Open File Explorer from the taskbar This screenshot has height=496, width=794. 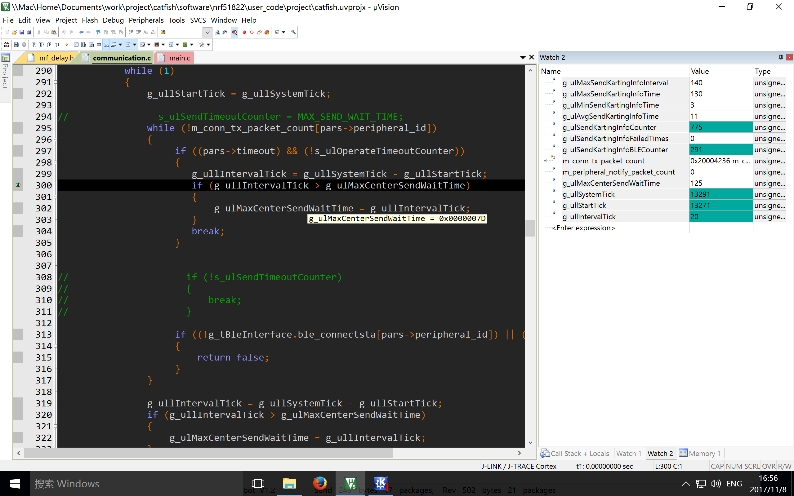[289, 484]
